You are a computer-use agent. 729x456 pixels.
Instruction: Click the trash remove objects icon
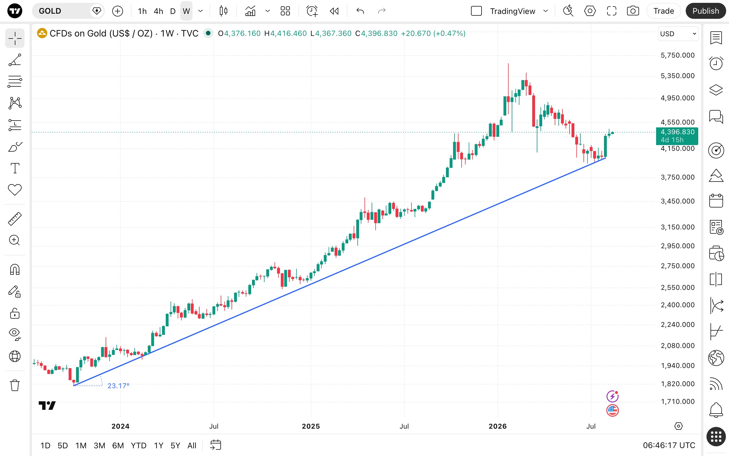coord(15,385)
